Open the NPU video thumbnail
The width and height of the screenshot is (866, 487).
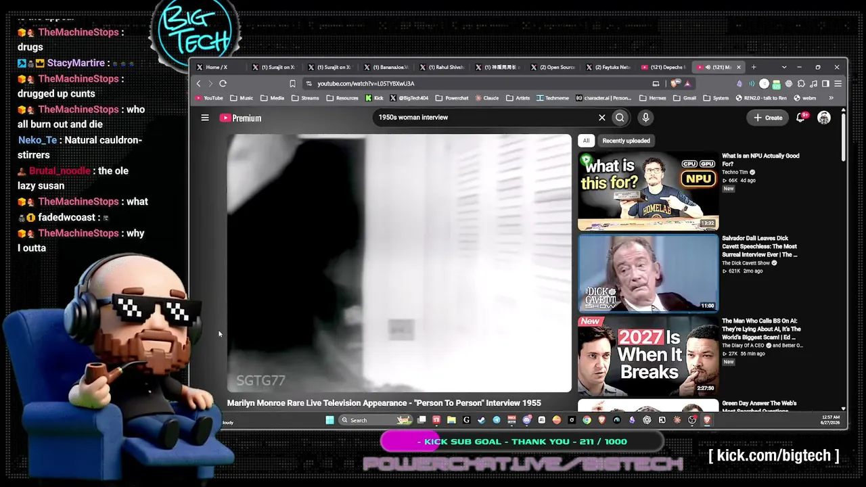pyautogui.click(x=648, y=191)
